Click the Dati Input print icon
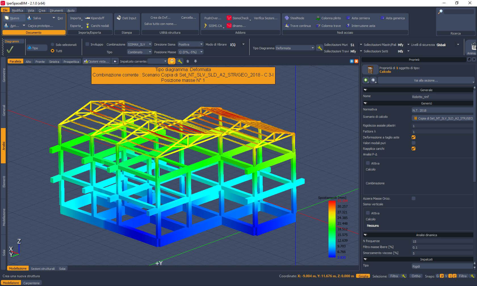The height and width of the screenshot is (286, 477). click(x=119, y=18)
